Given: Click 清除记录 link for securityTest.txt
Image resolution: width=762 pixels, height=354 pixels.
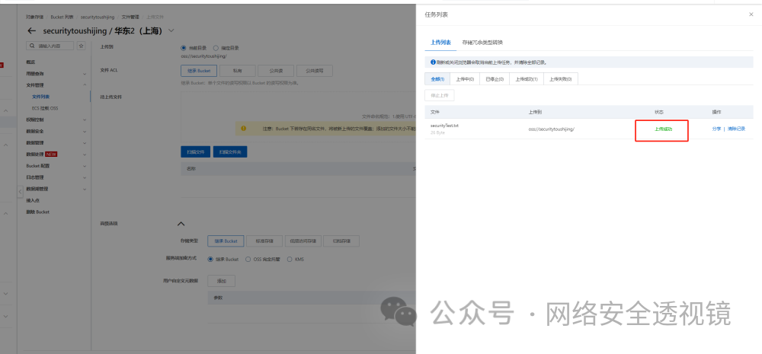Looking at the screenshot, I should pyautogui.click(x=736, y=129).
